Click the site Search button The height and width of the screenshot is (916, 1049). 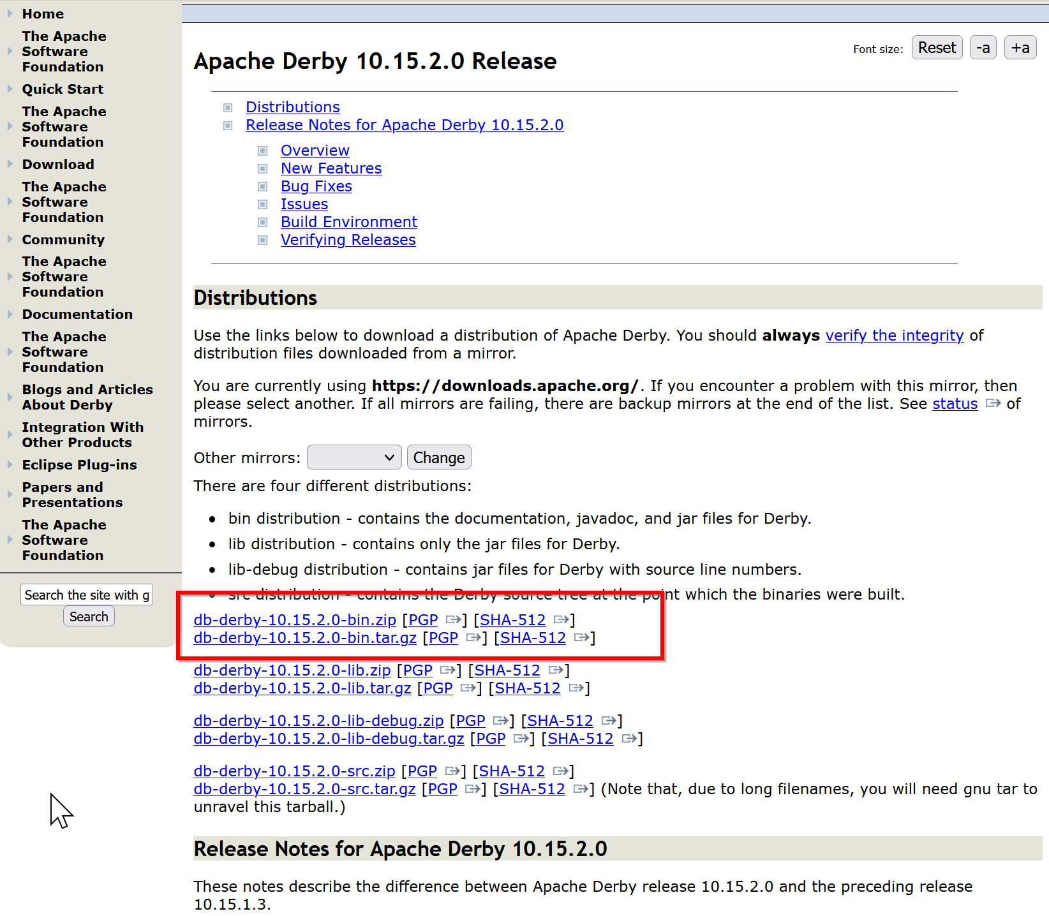(89, 616)
